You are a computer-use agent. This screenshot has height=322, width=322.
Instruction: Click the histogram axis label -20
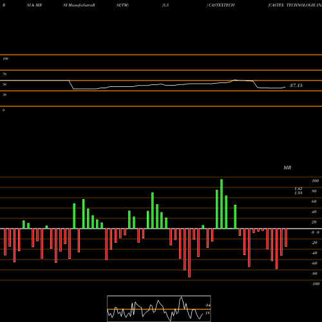point(314,243)
